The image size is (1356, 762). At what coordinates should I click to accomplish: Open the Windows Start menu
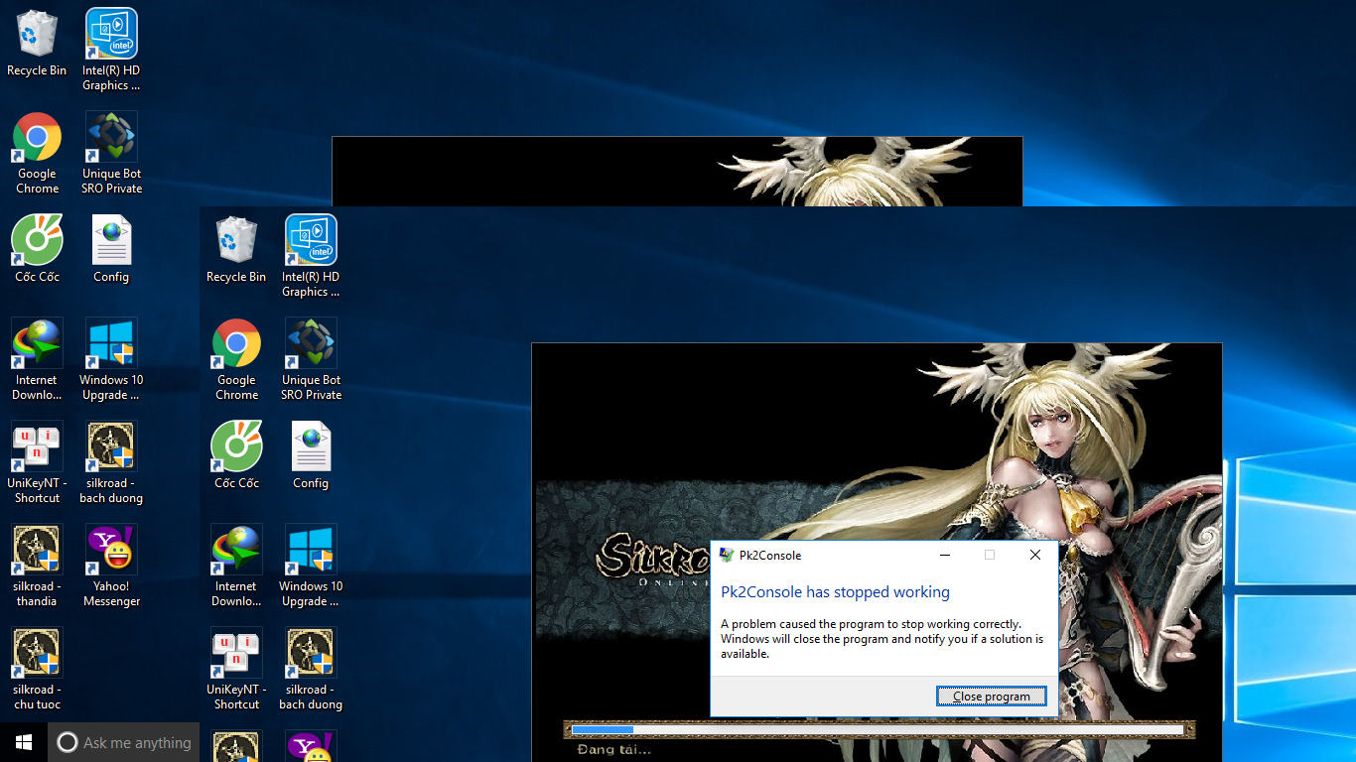click(x=24, y=742)
